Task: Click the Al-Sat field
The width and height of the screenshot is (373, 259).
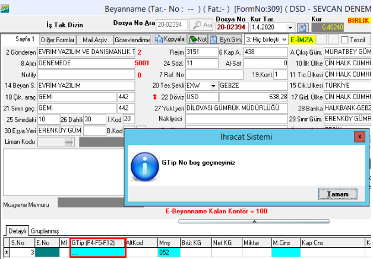Action: 265,63
